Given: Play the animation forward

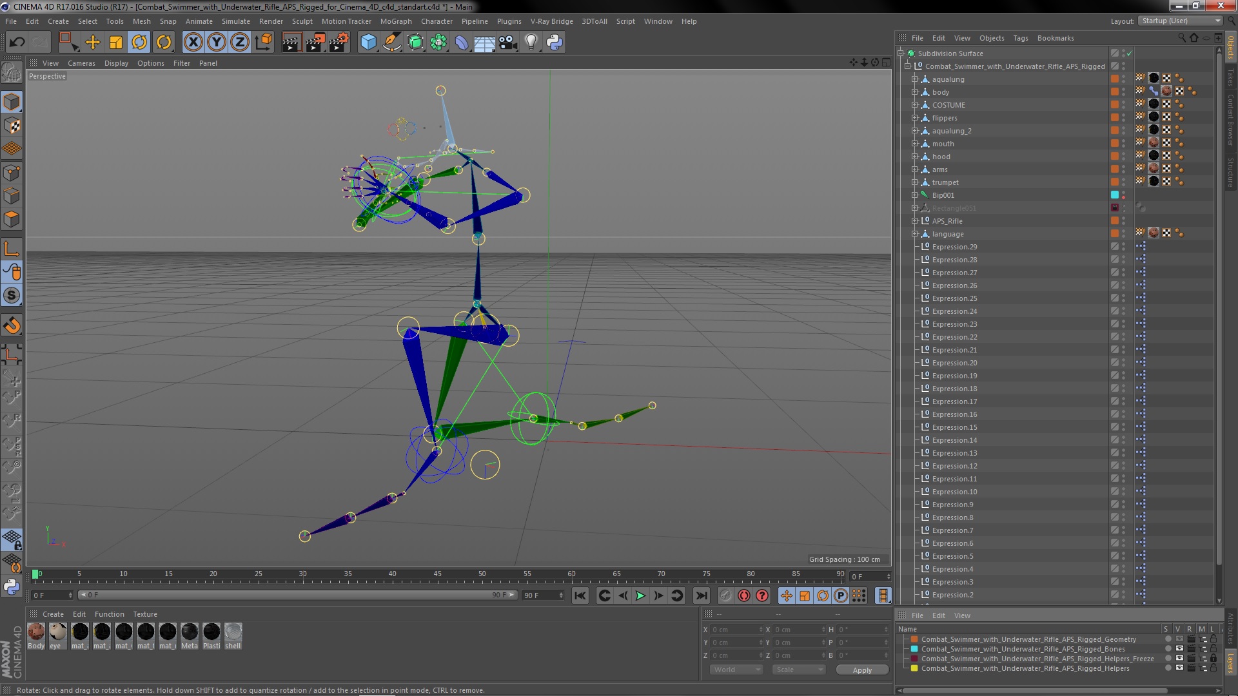Looking at the screenshot, I should [640, 595].
